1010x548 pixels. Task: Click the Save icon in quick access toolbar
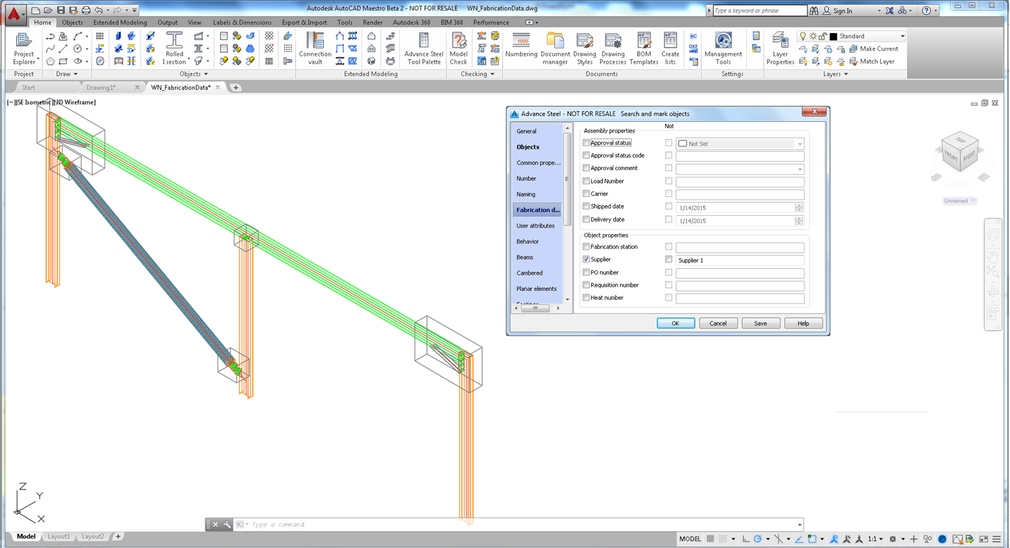point(61,10)
